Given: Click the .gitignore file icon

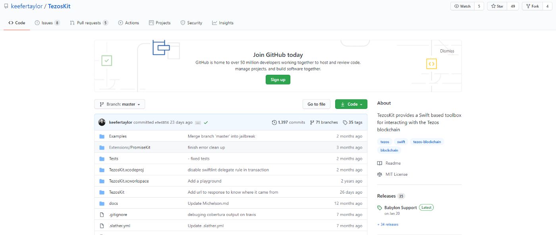Looking at the screenshot, I should 102,214.
